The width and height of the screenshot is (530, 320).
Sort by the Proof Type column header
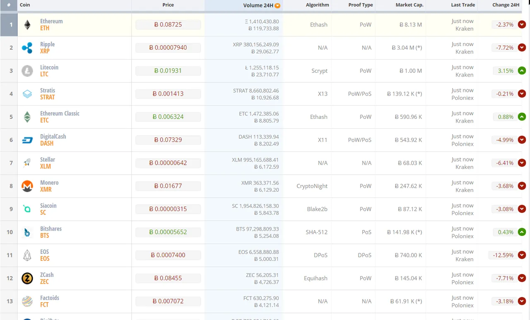click(361, 5)
